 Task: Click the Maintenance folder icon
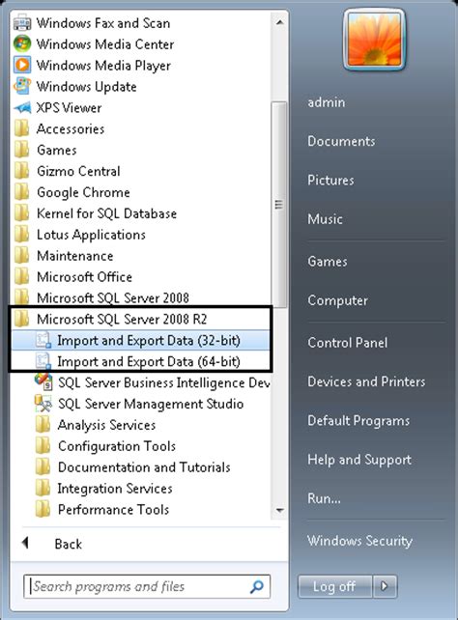21,256
